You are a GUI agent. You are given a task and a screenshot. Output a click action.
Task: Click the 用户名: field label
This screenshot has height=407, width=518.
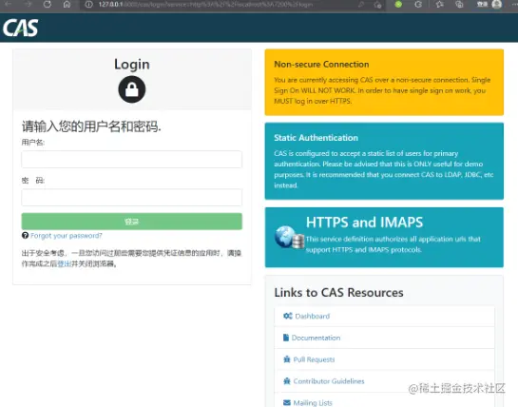(x=33, y=143)
